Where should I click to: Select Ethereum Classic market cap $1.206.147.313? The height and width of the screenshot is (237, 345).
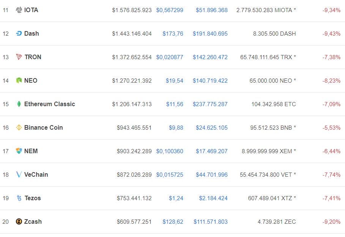132,104
